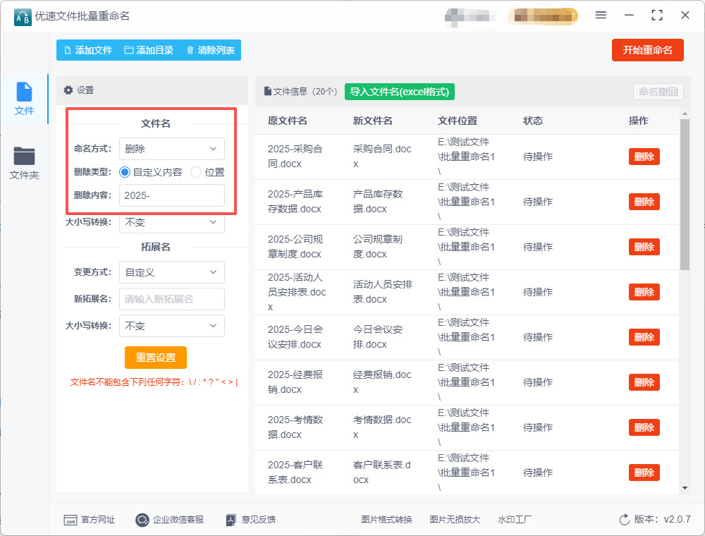Screen dimensions: 705x536
Task: Expand the extension 大小写转换 dropdown
Action: click(172, 326)
